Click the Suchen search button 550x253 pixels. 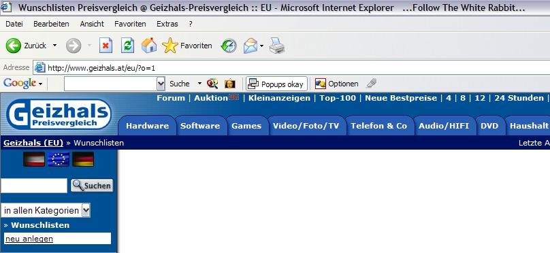(x=93, y=186)
